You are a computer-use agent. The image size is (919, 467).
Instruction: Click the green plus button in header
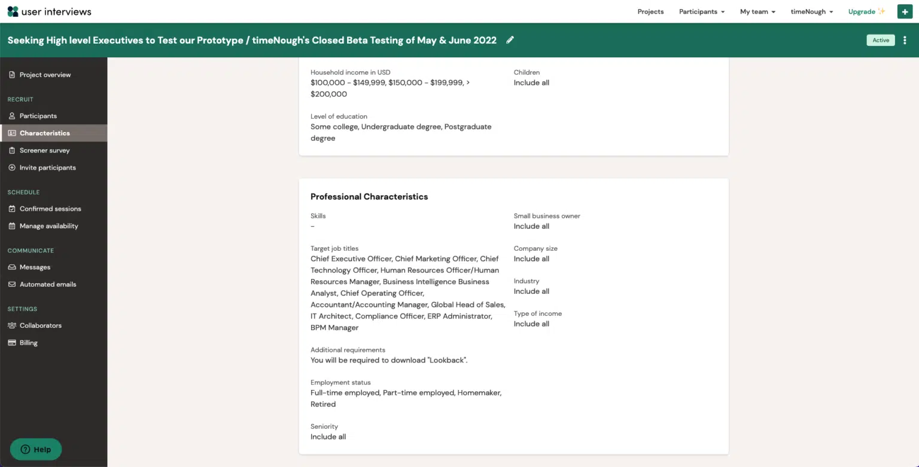pos(905,11)
